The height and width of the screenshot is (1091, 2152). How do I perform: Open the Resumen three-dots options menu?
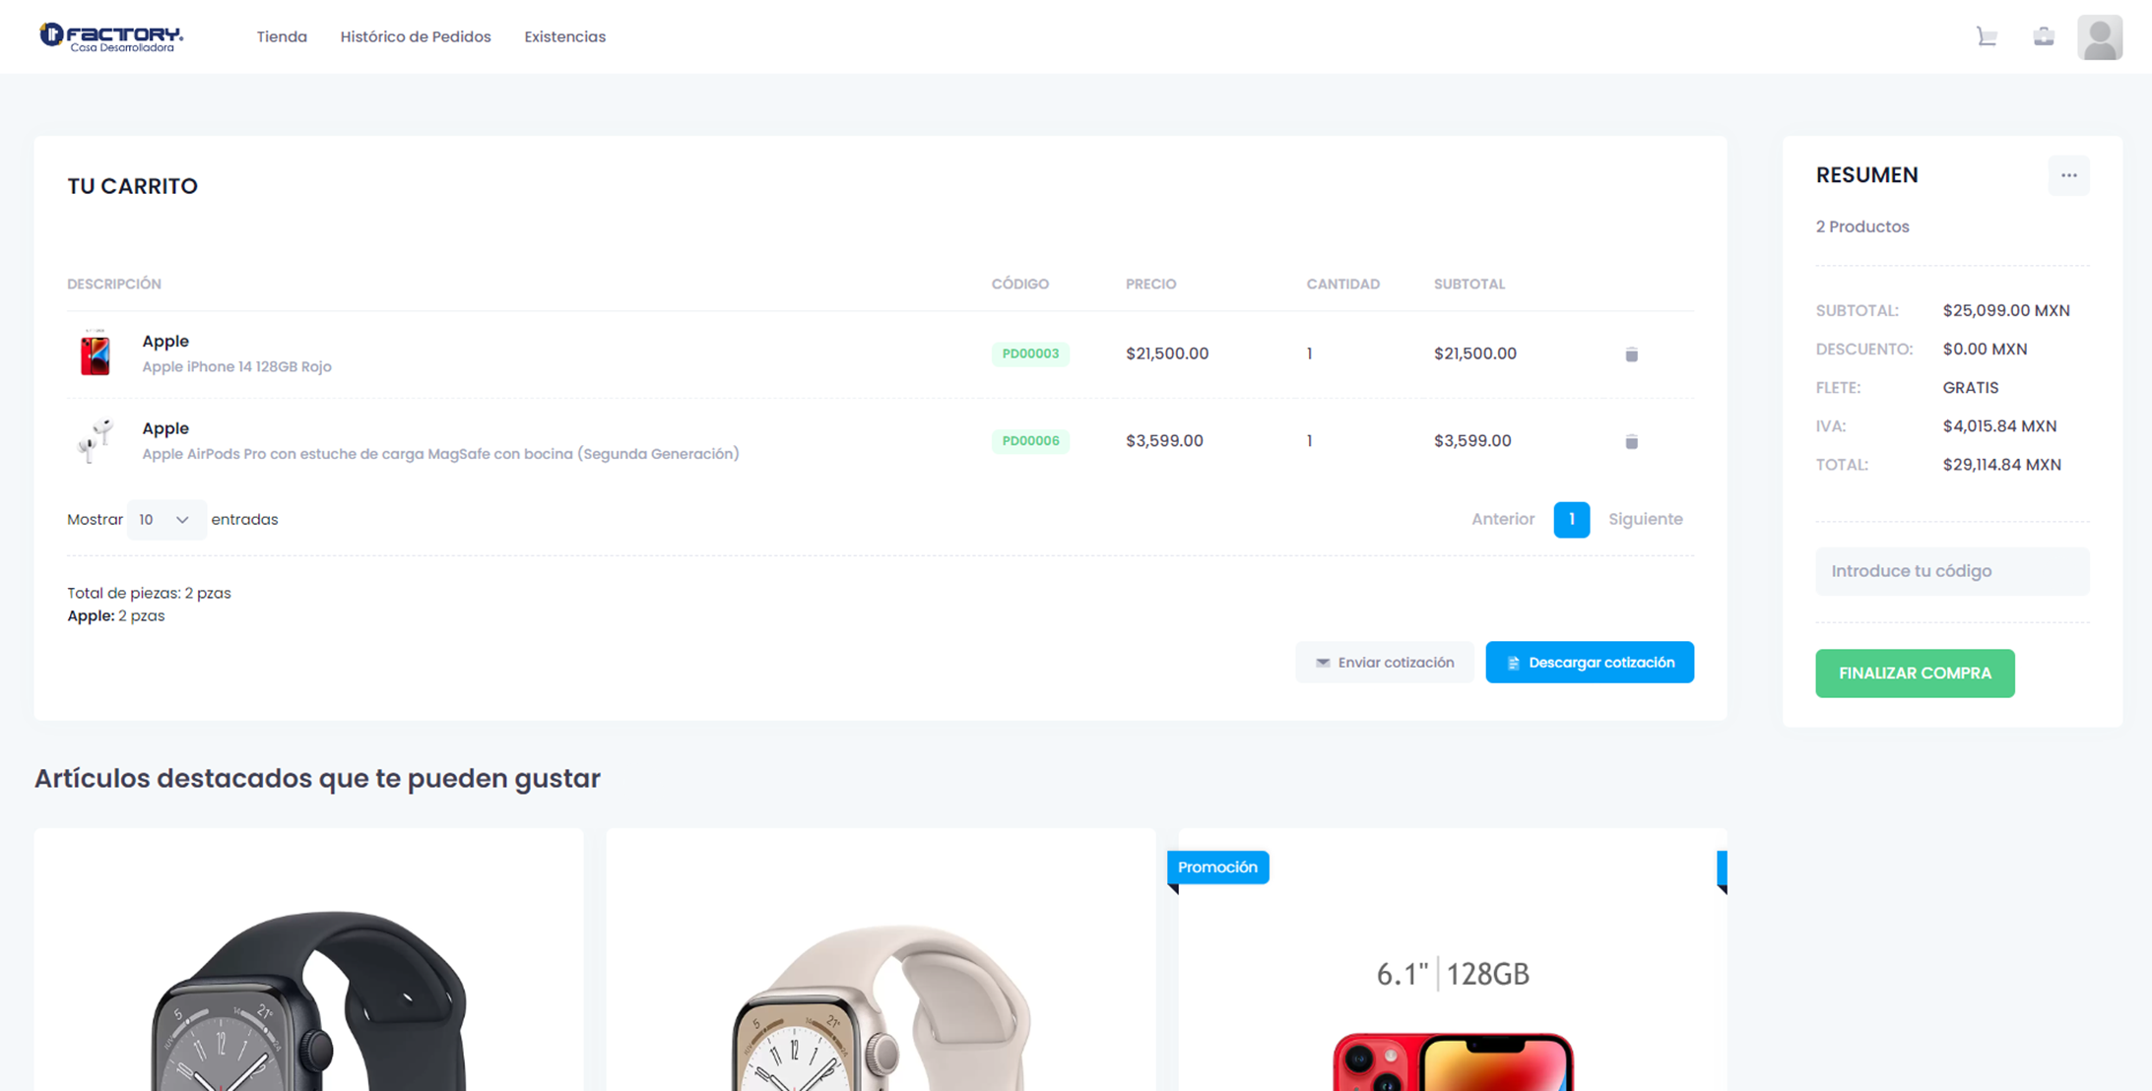coord(2068,175)
